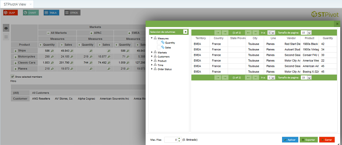Image resolution: width=342 pixels, height=145 pixels.
Task: Open top Tamaño de pagina dropdown
Action: coord(308,32)
